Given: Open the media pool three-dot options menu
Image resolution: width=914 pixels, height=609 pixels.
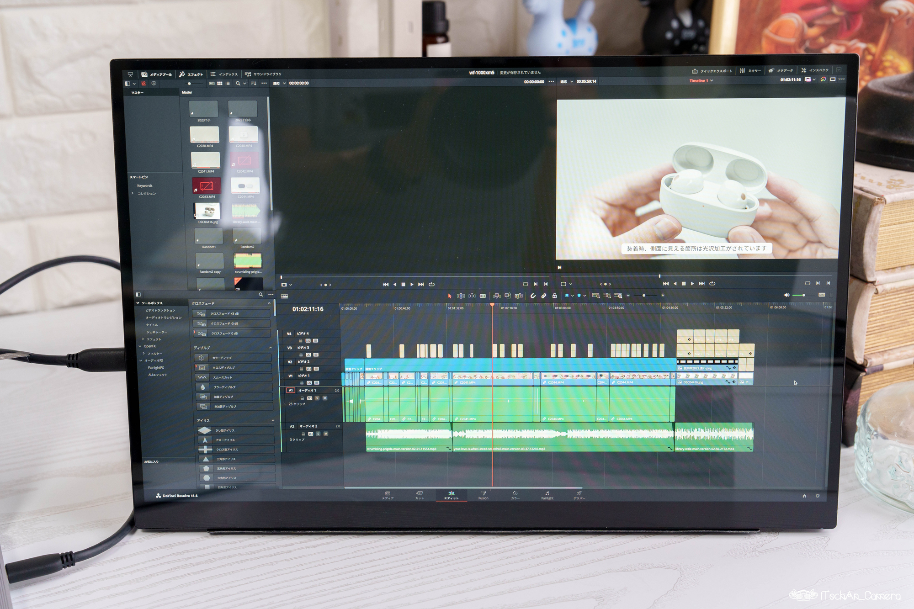Looking at the screenshot, I should 264,83.
